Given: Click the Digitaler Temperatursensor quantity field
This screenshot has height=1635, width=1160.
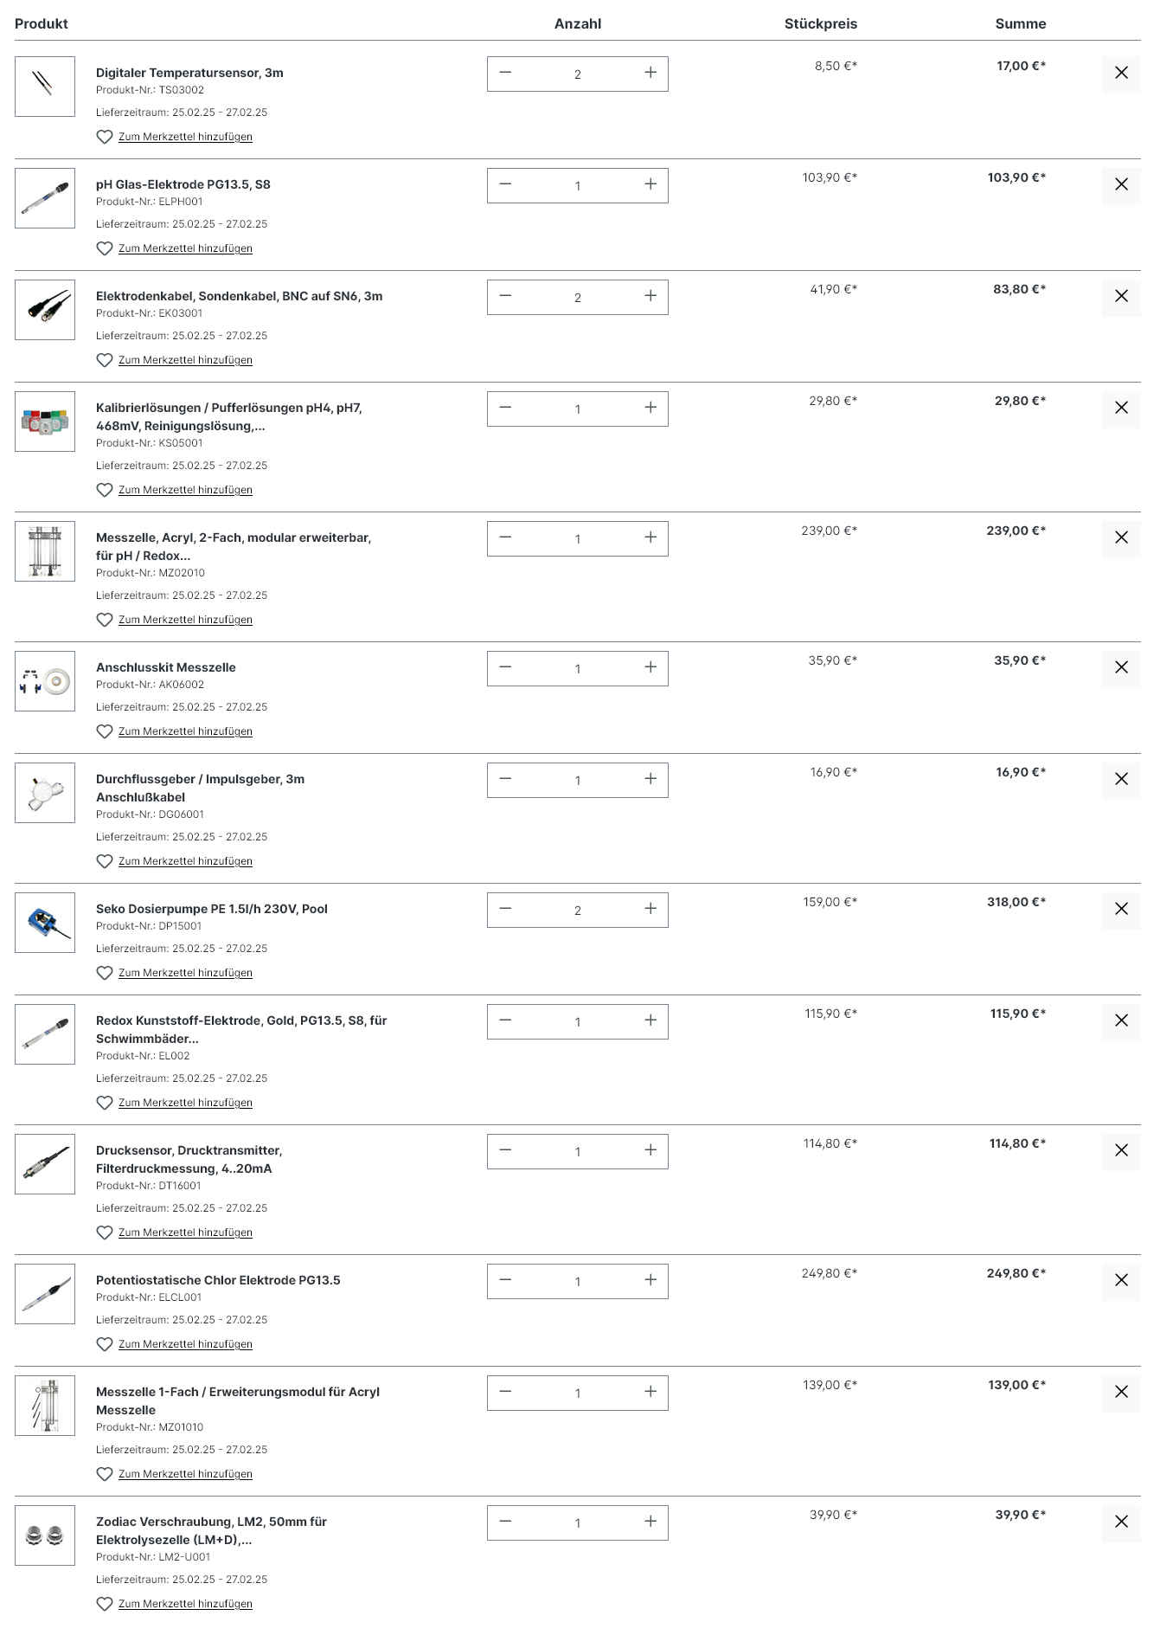Looking at the screenshot, I should click(578, 74).
